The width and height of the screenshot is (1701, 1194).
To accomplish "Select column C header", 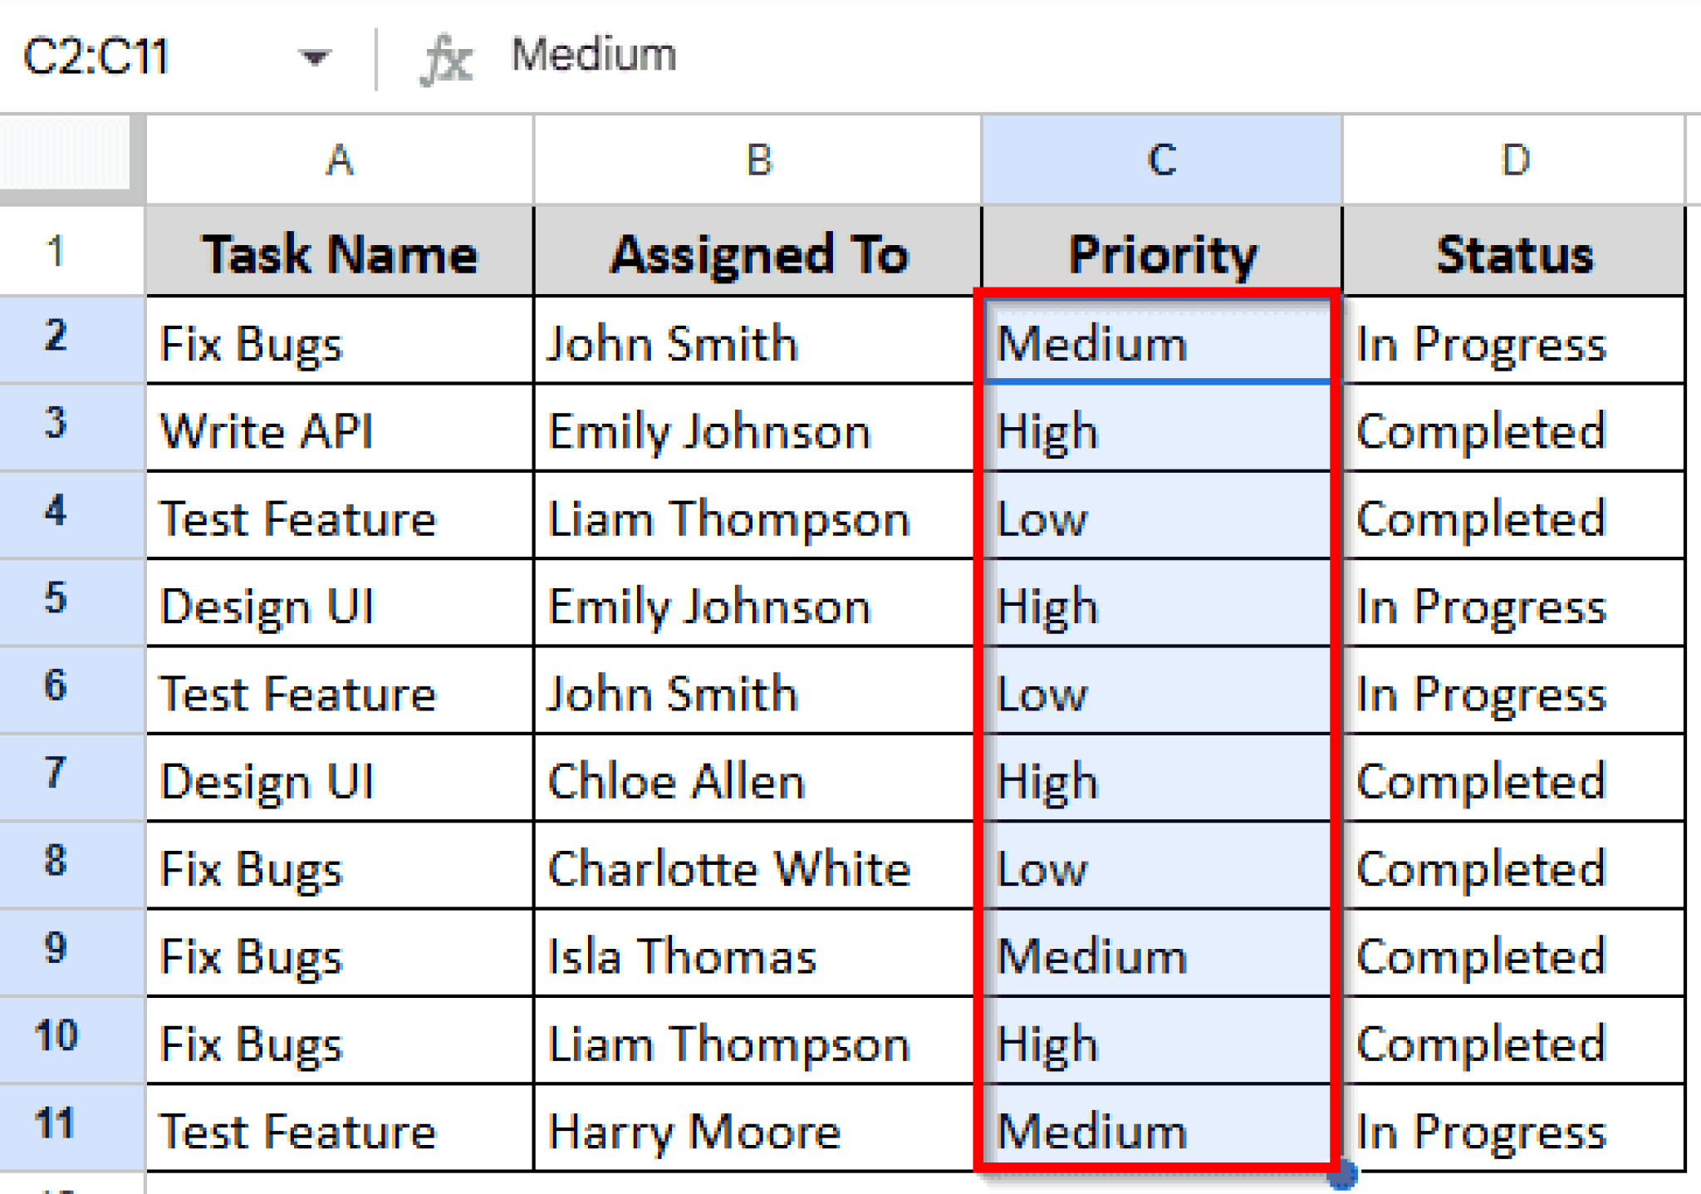I will click(x=1160, y=160).
